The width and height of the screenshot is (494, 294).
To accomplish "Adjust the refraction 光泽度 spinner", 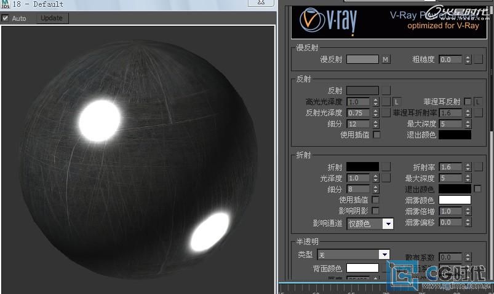I will (375, 178).
